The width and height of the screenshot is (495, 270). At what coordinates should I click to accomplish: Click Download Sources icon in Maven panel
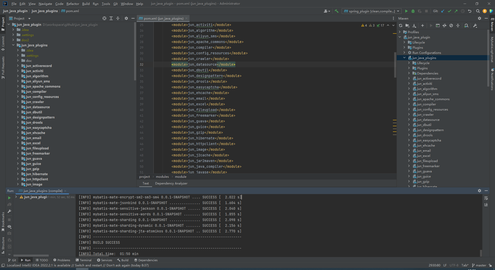414,26
